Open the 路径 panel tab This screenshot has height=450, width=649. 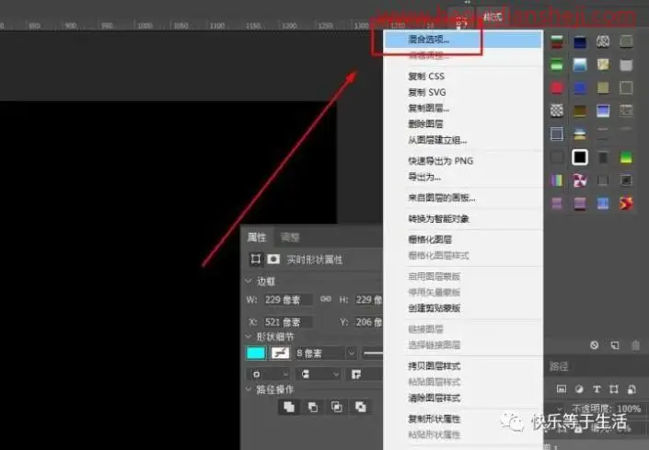coord(559,366)
